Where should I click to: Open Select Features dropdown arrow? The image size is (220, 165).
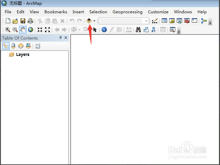coord(79,30)
